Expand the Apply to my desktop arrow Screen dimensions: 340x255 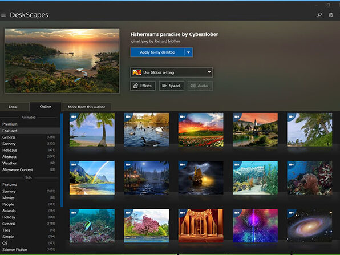tap(188, 52)
